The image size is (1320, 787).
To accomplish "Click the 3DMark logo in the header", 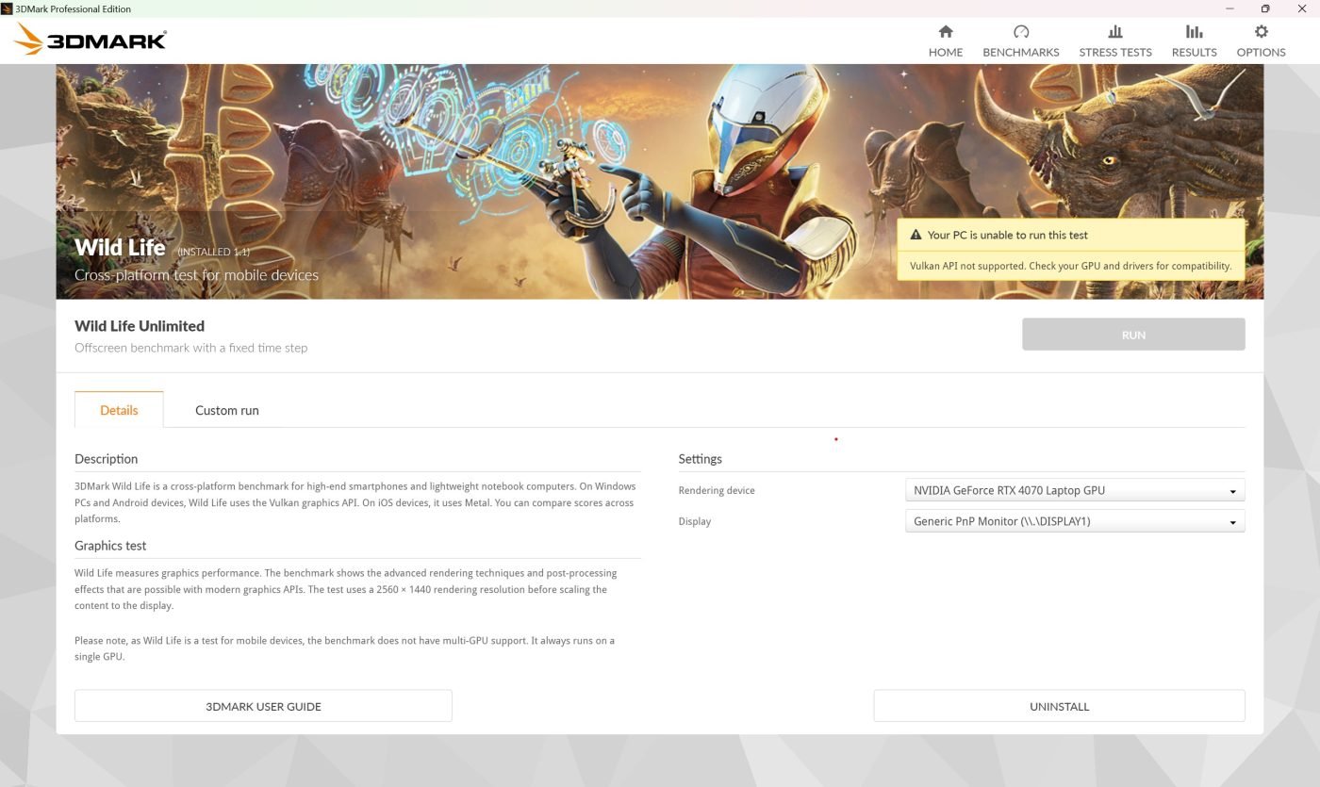I will tap(91, 40).
